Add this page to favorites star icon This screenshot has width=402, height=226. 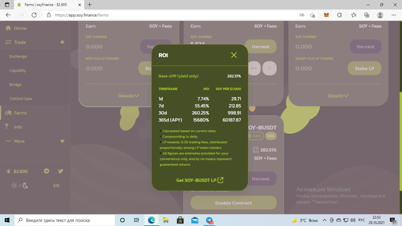pos(312,15)
